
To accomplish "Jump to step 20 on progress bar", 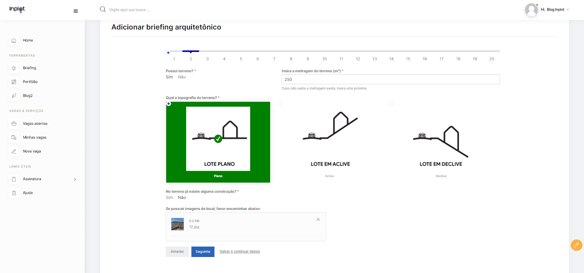I will point(492,59).
